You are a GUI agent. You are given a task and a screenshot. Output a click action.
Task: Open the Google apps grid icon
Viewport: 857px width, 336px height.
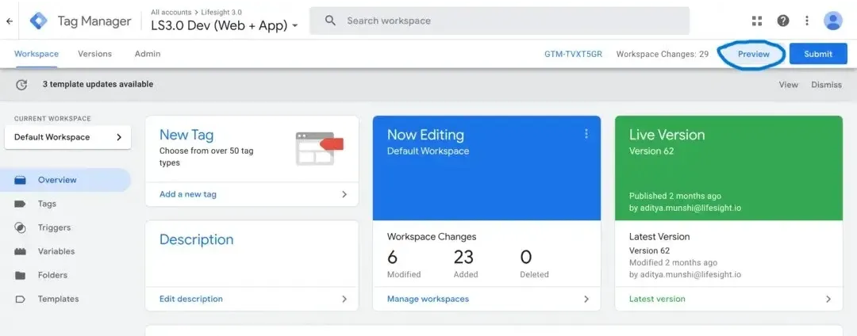pyautogui.click(x=757, y=21)
